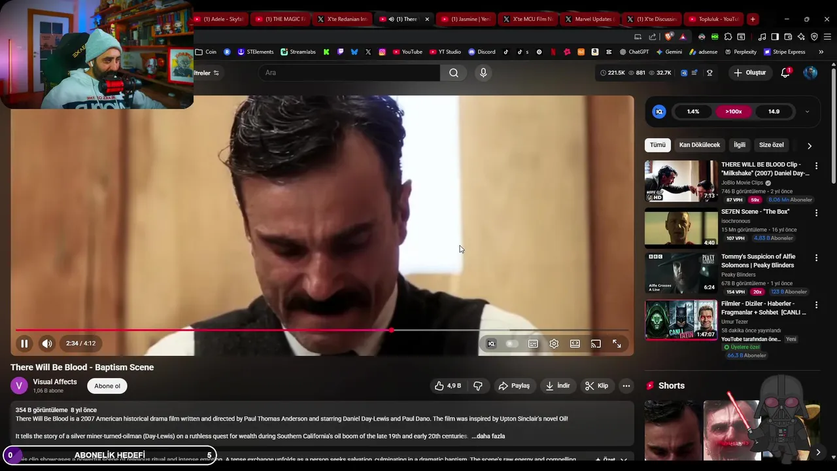837x471 pixels.
Task: Click the Brave Shields lion icon
Action: [x=668, y=37]
